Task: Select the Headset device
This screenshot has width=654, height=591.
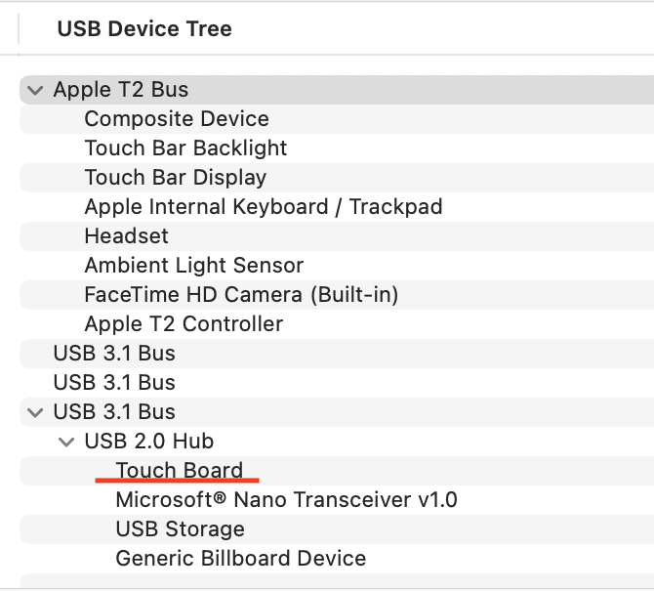Action: point(126,236)
